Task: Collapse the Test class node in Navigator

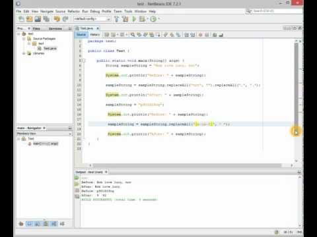Action: tap(19, 139)
